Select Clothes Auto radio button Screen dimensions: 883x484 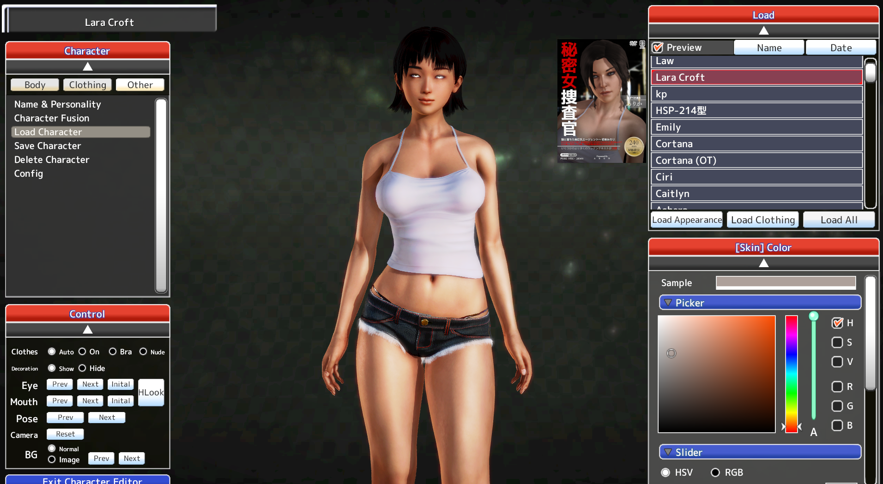coord(52,352)
